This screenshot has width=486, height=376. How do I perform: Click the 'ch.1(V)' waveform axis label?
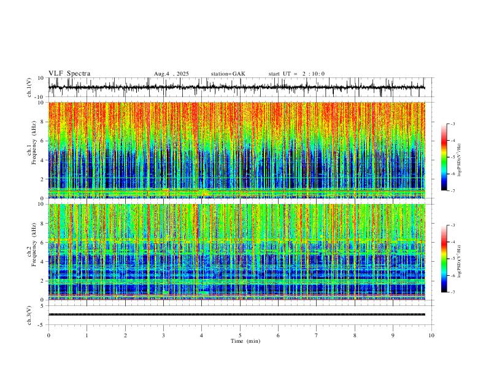click(x=29, y=87)
